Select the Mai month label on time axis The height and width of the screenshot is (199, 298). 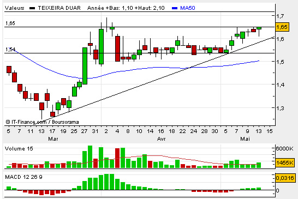point(245,139)
